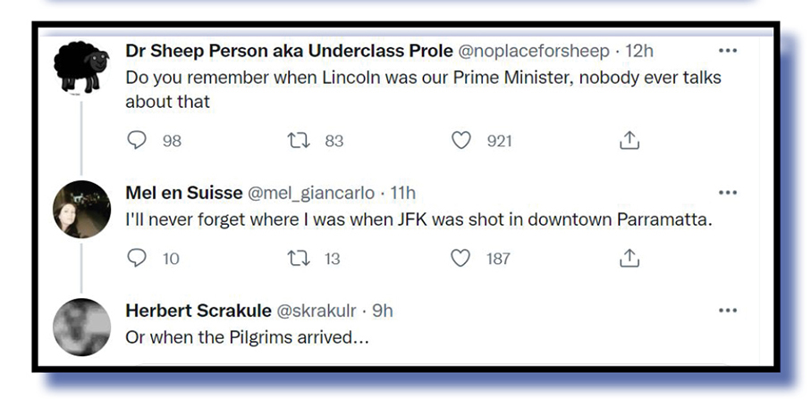Open the 12h timestamp on Lincoln tweet
Viewport: 811px width, 406px height.
tap(639, 52)
